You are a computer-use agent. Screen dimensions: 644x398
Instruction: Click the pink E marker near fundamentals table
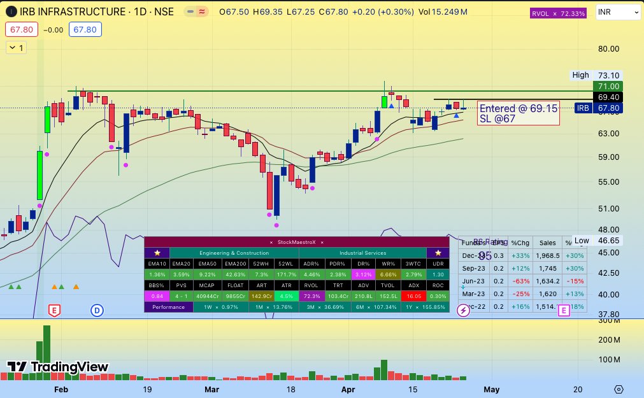pyautogui.click(x=564, y=311)
